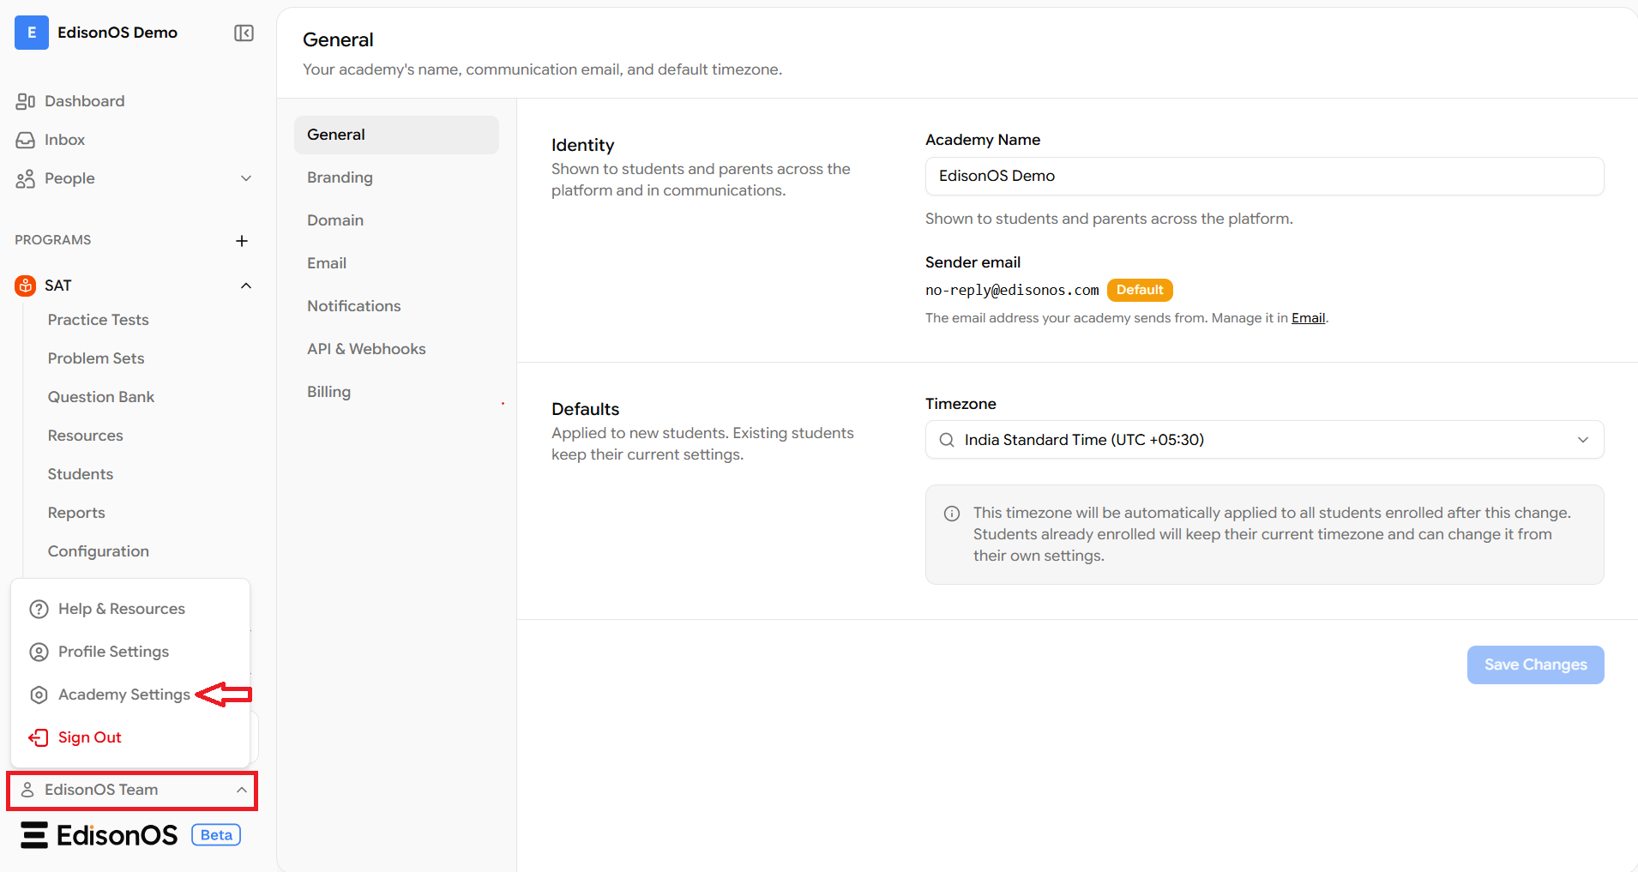
Task: Expand the People section chevron
Action: coord(246,178)
